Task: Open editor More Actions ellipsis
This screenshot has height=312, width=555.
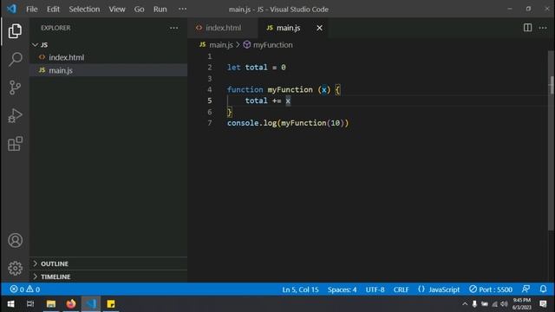Action: (543, 28)
